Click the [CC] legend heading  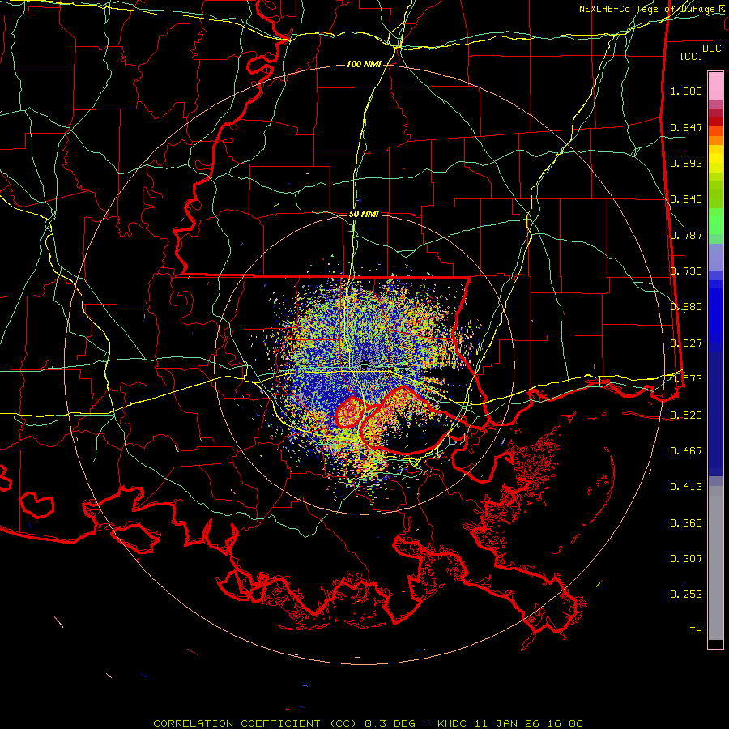point(692,56)
